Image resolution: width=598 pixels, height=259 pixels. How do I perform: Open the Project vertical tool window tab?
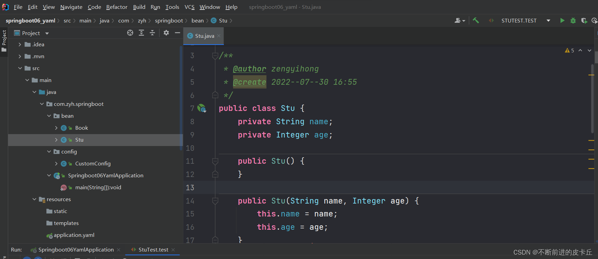point(4,41)
